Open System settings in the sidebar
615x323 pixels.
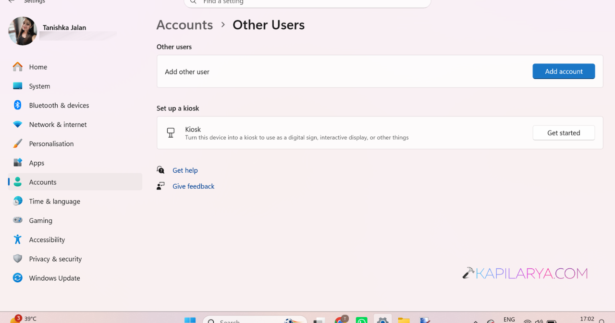click(75, 86)
